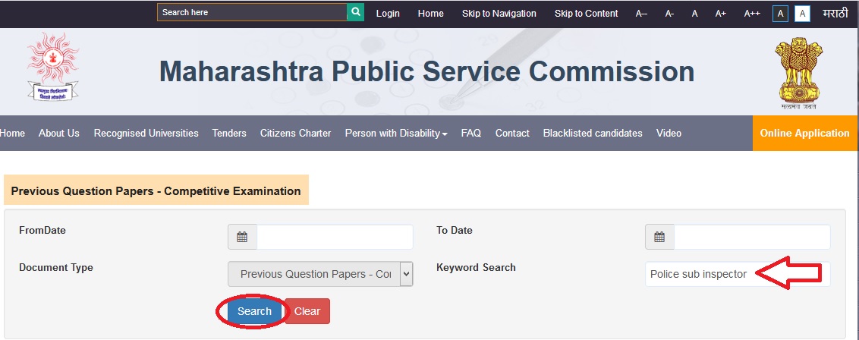
Task: Click the green magnifier search icon
Action: coord(355,12)
